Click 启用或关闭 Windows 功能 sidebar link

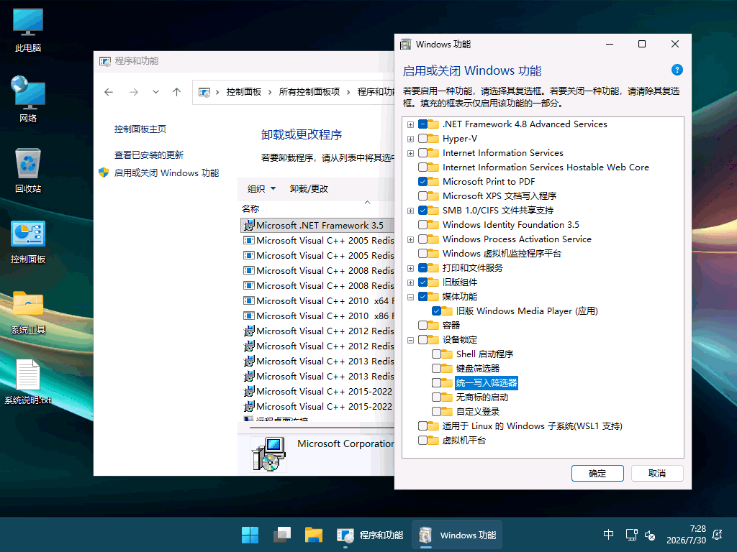(166, 172)
